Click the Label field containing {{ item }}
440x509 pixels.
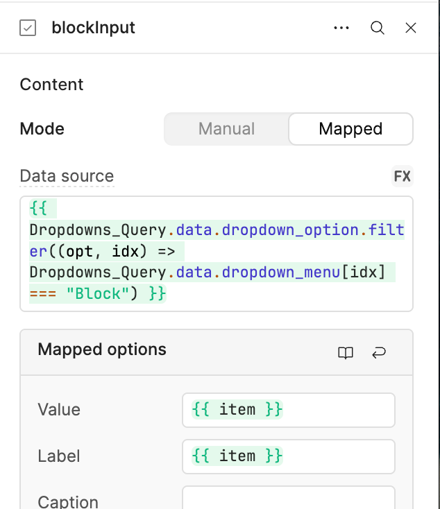tap(288, 456)
